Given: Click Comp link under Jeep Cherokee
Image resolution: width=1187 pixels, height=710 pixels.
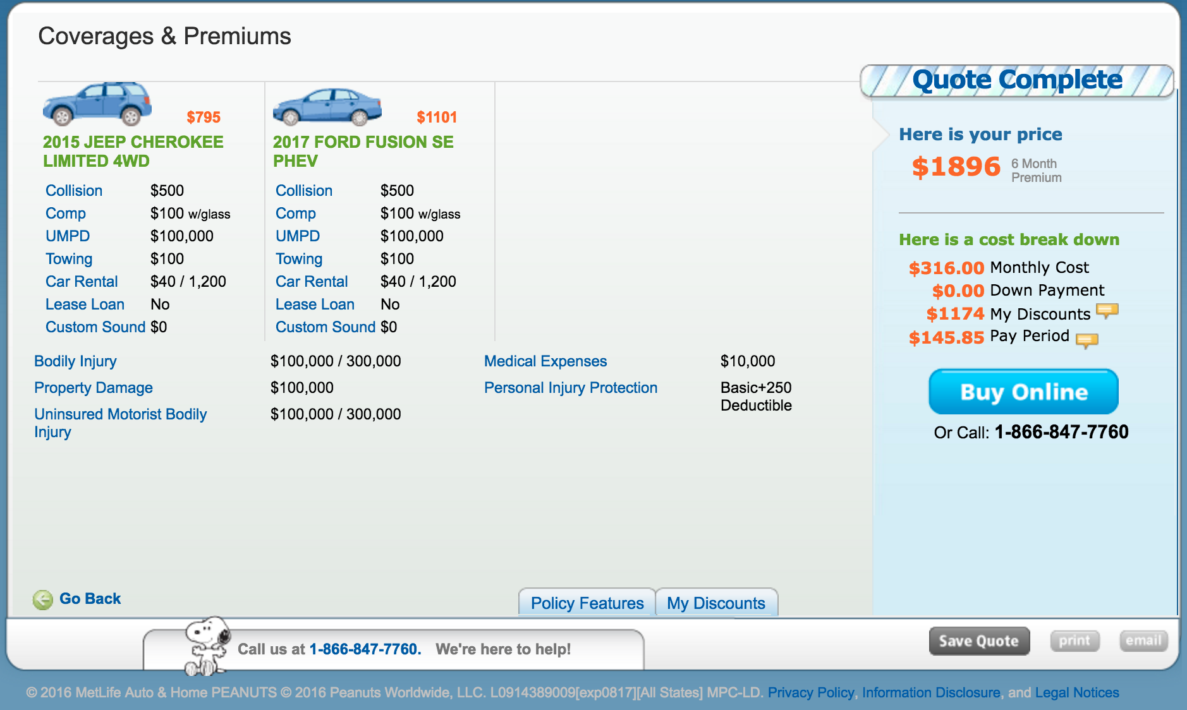Looking at the screenshot, I should pyautogui.click(x=66, y=214).
